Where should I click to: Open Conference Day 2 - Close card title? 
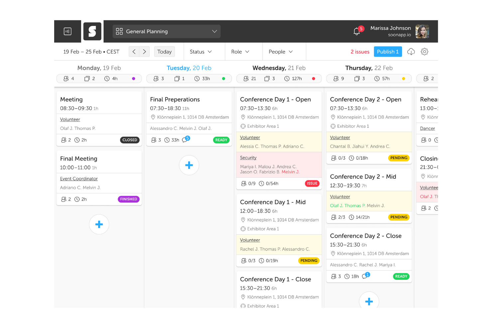tap(366, 236)
